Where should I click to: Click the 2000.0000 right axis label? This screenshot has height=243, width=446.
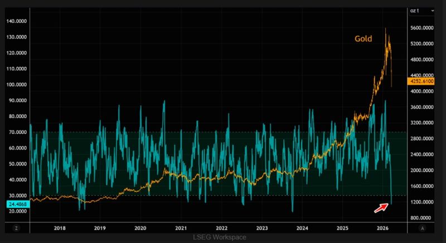pyautogui.click(x=422, y=171)
